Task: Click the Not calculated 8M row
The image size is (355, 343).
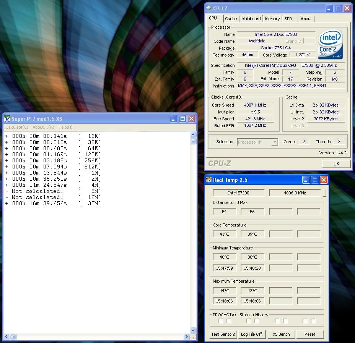Action: tap(53, 191)
